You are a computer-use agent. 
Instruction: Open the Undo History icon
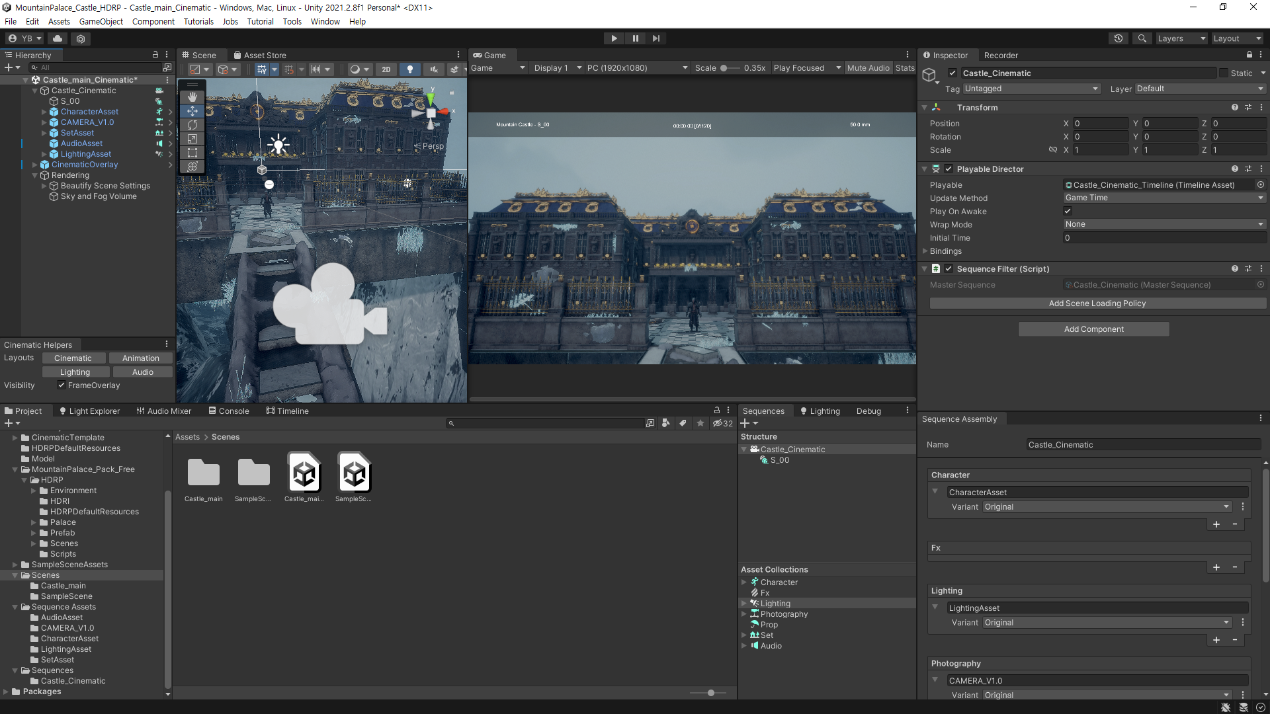[x=1119, y=38]
